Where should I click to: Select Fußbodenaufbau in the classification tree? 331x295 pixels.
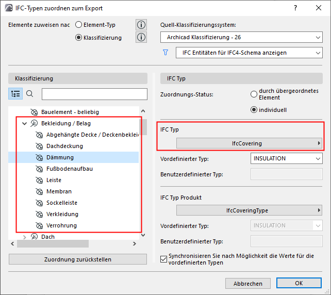pyautogui.click(x=70, y=169)
